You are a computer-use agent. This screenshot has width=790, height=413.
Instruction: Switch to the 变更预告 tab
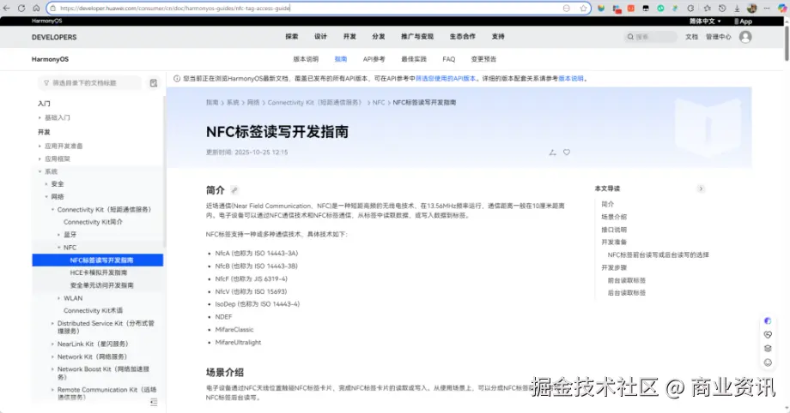pyautogui.click(x=483, y=59)
